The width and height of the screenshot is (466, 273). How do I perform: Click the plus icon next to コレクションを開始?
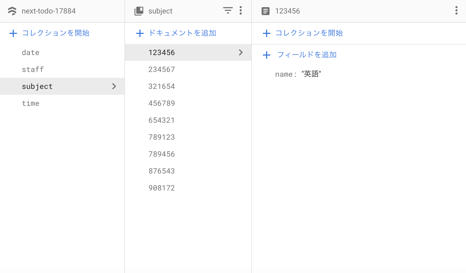13,33
